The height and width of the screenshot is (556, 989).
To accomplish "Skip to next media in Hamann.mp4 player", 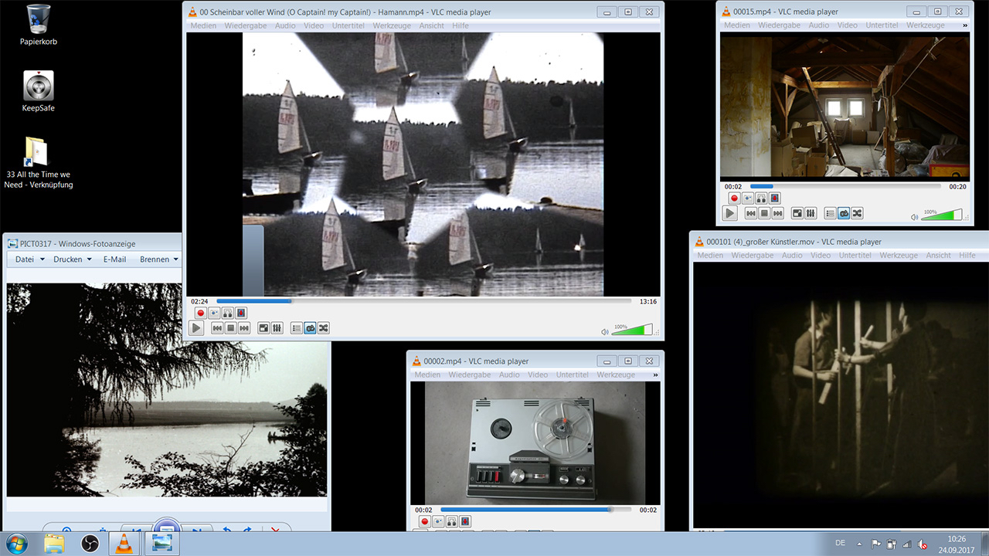I will 244,328.
